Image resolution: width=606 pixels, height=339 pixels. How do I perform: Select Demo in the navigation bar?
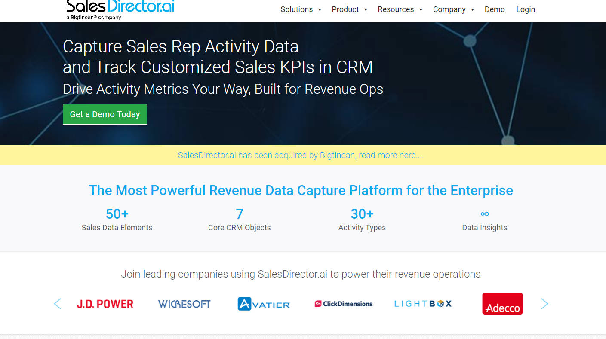coord(495,9)
